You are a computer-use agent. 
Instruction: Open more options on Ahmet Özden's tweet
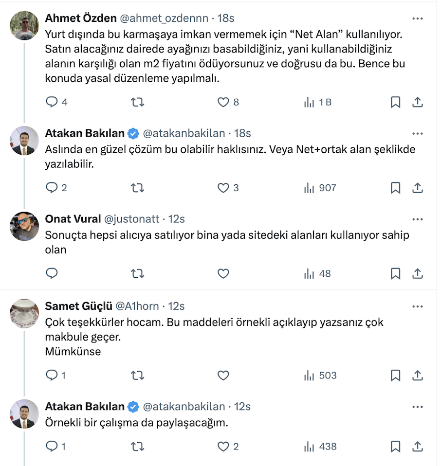click(x=417, y=18)
